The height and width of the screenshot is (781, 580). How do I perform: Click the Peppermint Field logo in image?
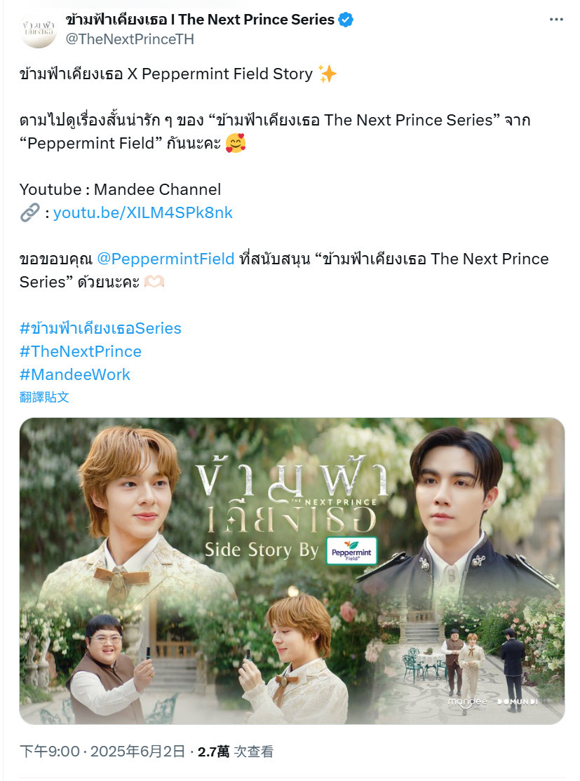pos(352,551)
